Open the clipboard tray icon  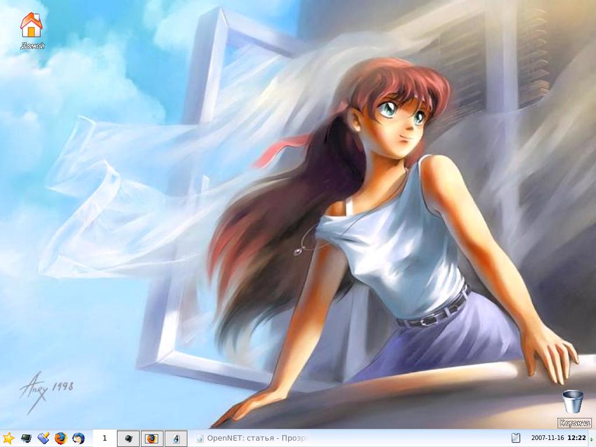click(x=516, y=438)
